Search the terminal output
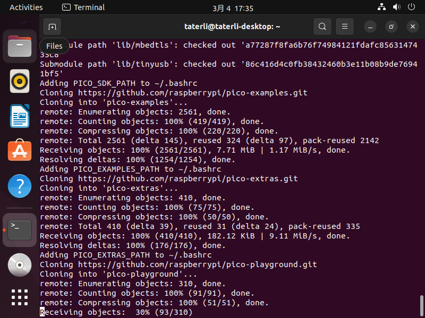This screenshot has width=425, height=318. click(x=322, y=26)
